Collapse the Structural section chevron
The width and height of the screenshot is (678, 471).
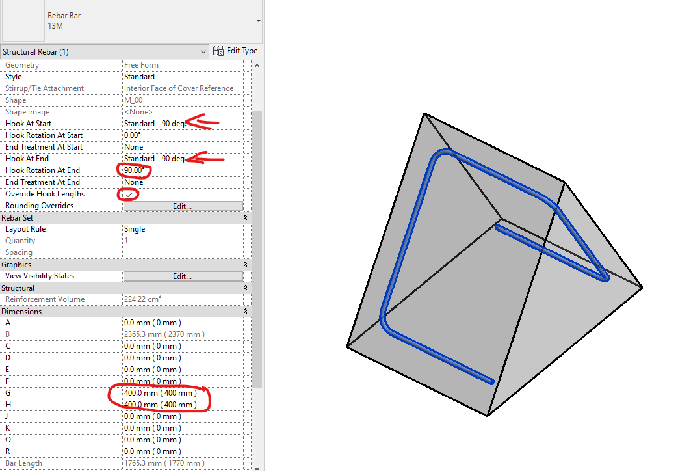point(245,288)
